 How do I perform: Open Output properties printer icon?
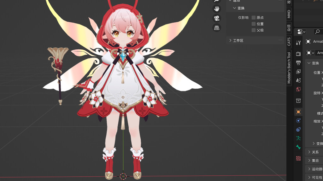(x=298, y=63)
